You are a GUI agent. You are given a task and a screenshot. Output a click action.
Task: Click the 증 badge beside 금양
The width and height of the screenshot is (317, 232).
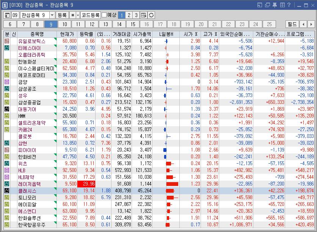pos(7,82)
